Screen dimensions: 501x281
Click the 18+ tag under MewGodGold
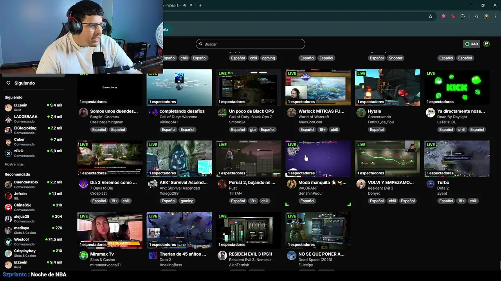(x=322, y=130)
